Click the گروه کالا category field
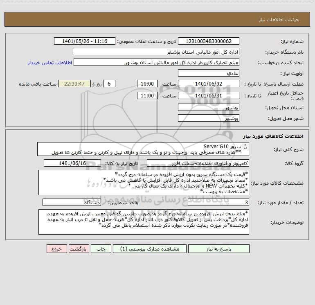 coord(198,163)
